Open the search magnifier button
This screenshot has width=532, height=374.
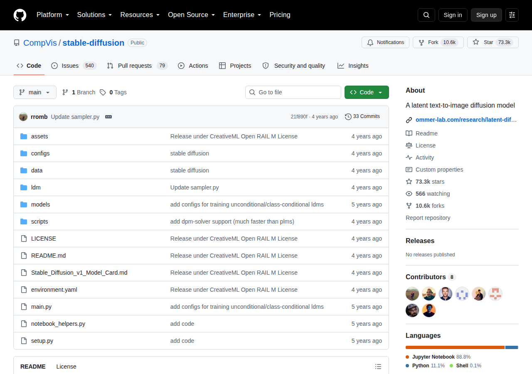tap(426, 15)
